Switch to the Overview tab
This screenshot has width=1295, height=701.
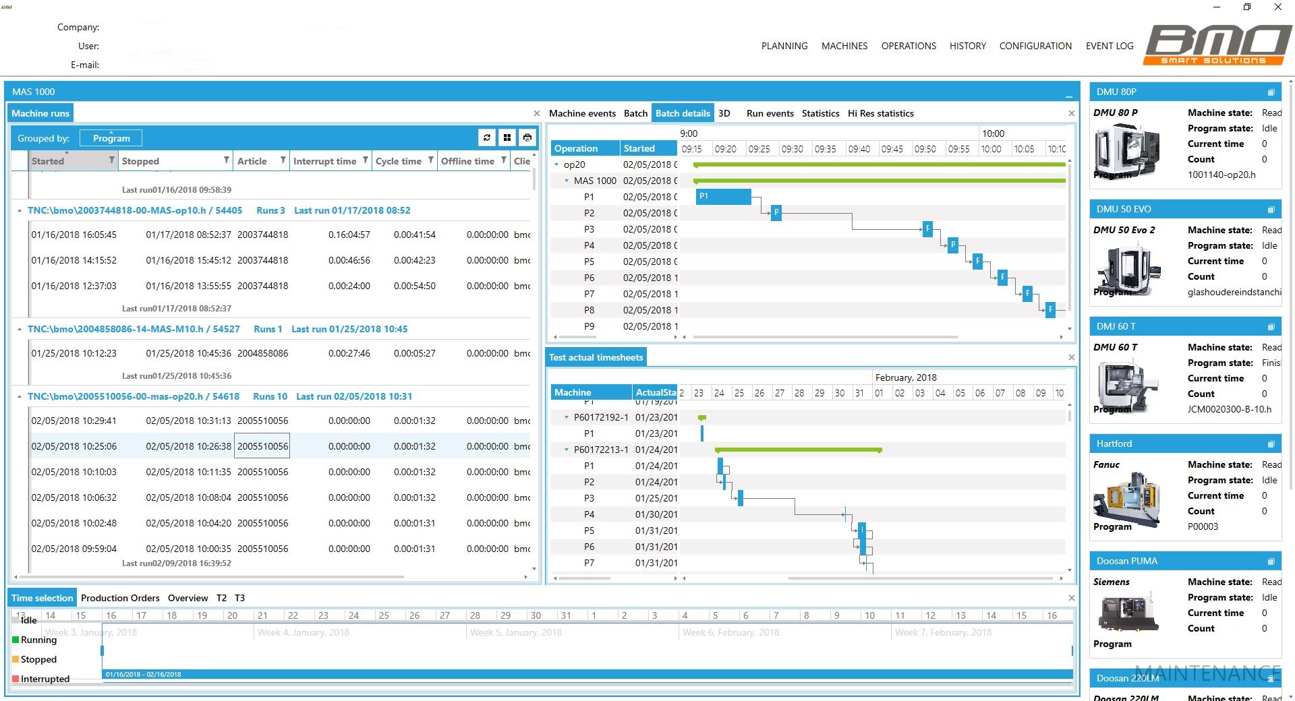click(x=188, y=598)
